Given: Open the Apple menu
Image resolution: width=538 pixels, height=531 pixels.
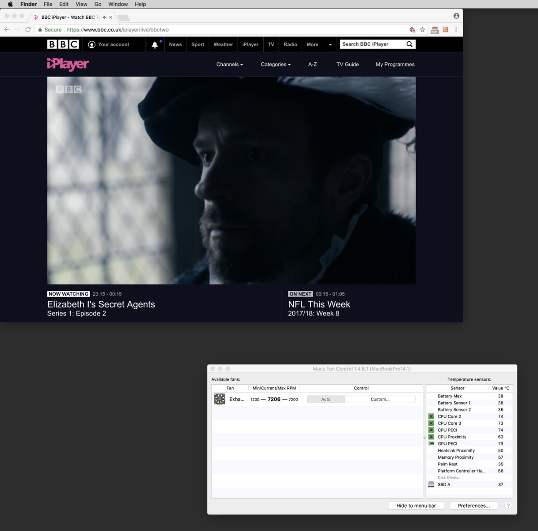Looking at the screenshot, I should coord(10,4).
